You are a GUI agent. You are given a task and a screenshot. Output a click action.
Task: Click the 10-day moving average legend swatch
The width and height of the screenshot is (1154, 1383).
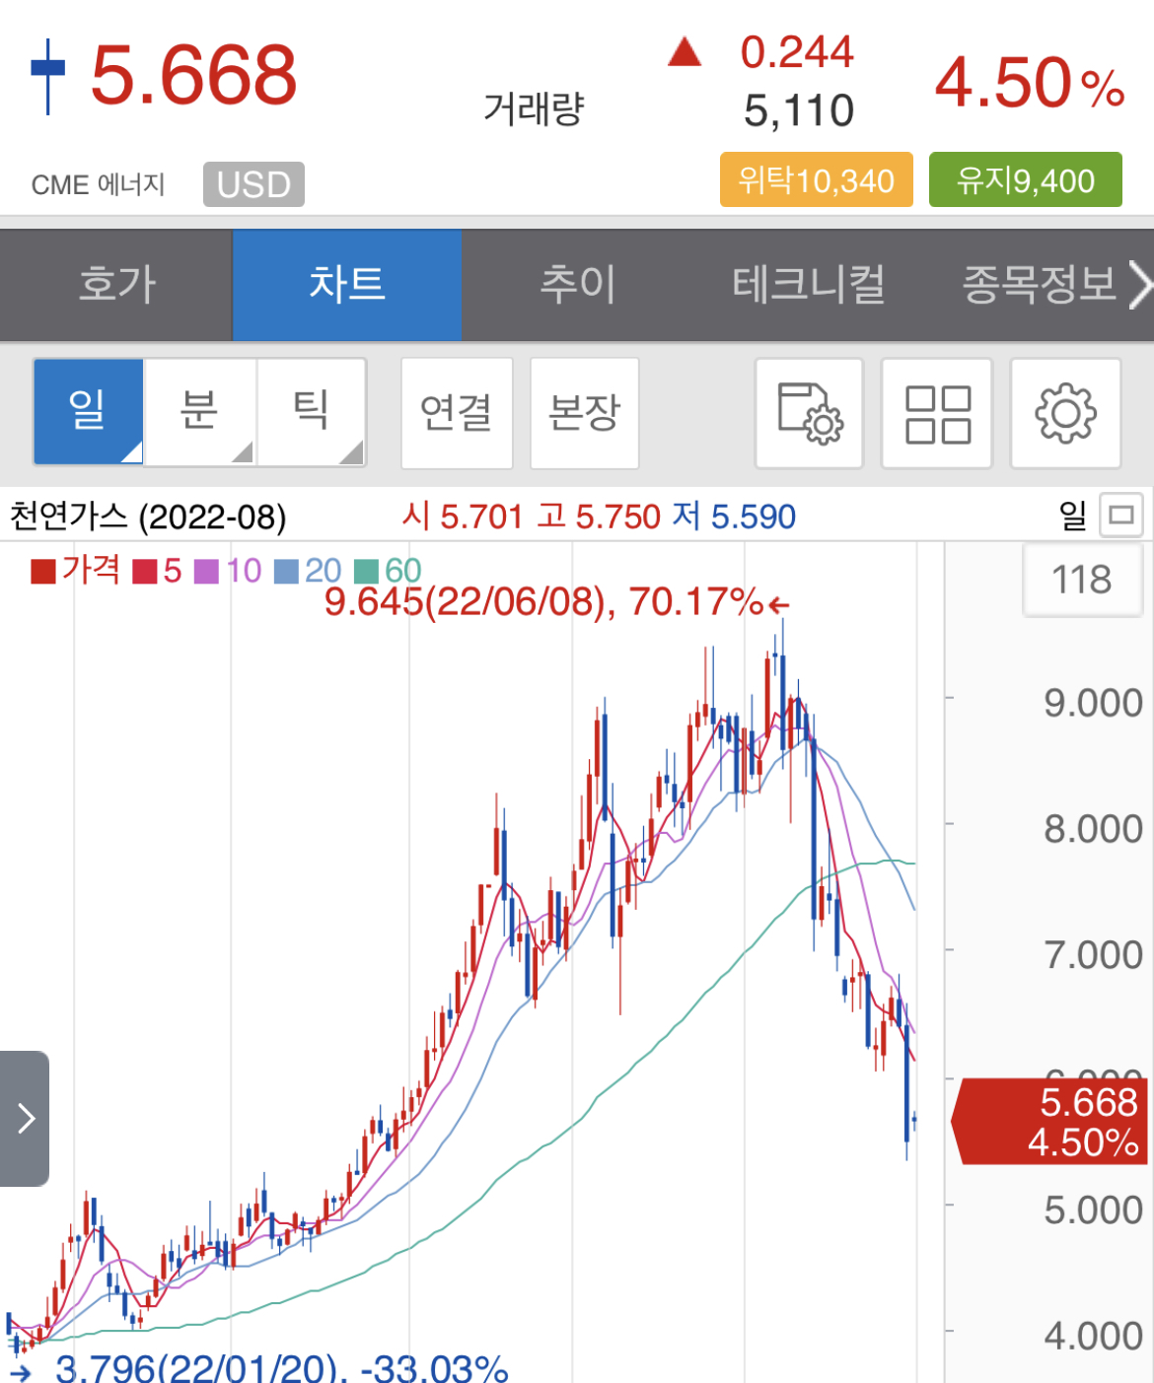pos(206,572)
